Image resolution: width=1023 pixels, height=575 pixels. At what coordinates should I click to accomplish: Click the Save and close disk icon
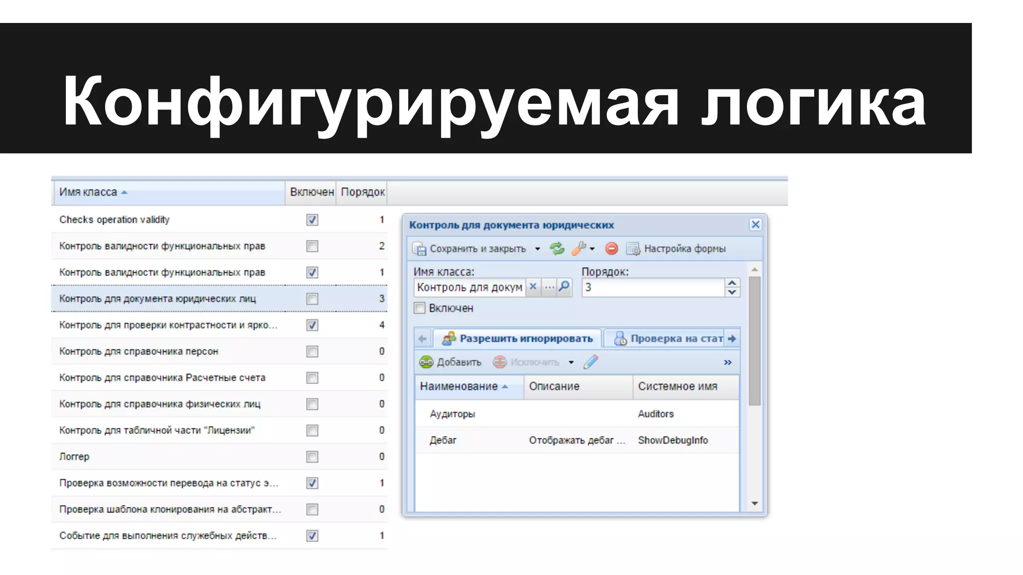click(420, 249)
